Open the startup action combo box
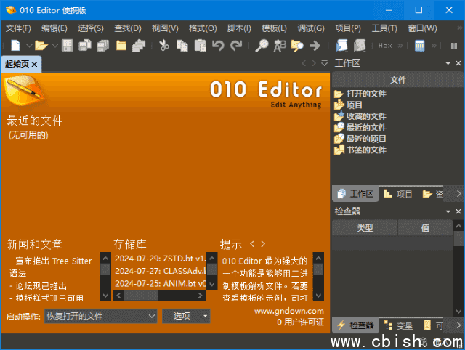 coord(100,316)
